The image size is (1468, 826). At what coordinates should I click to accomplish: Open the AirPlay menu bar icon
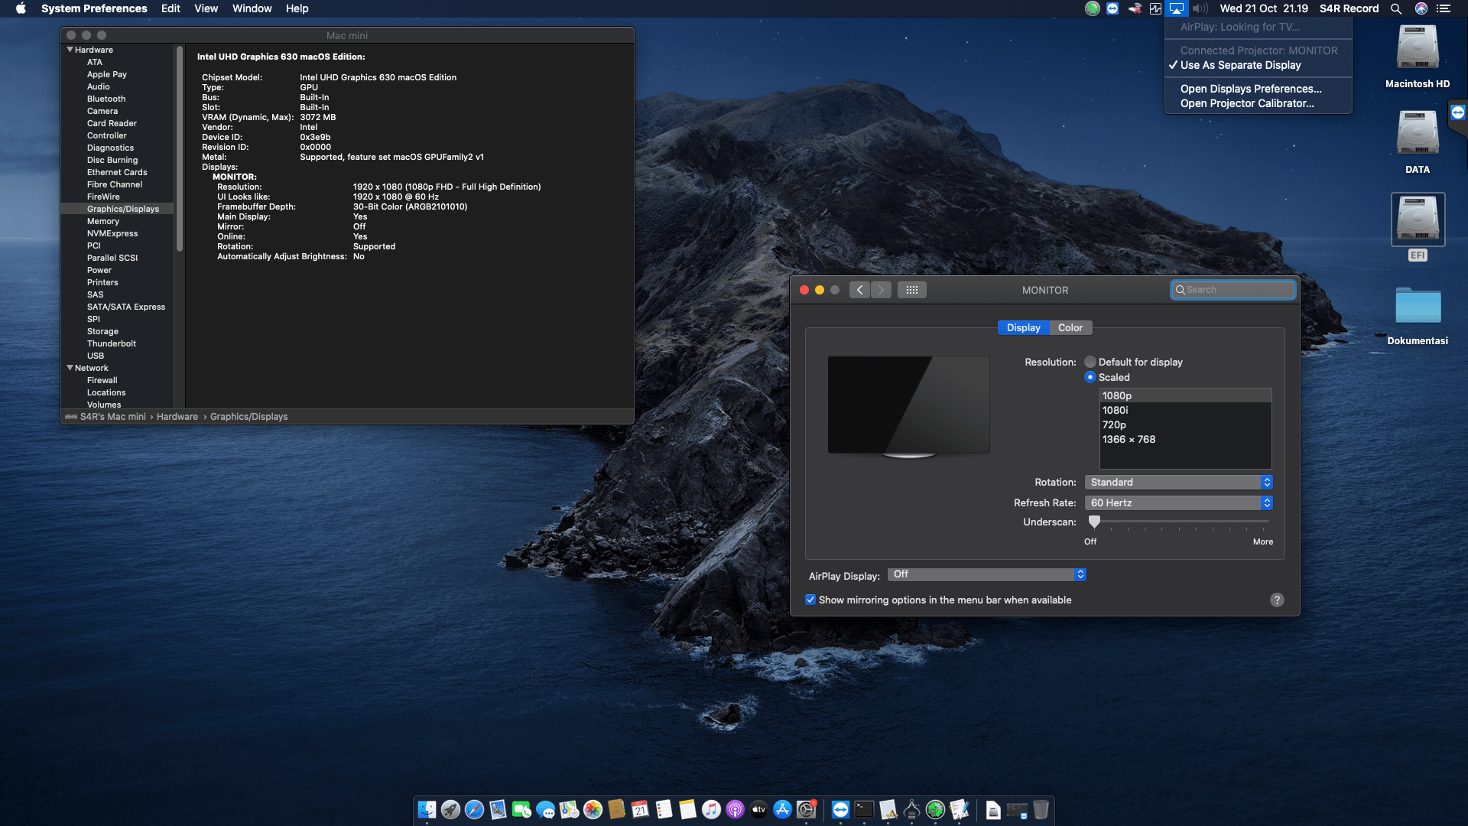(x=1177, y=8)
